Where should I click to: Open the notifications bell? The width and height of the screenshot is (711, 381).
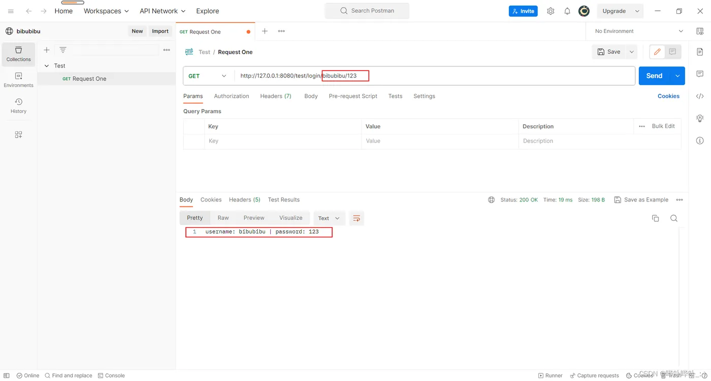pos(567,11)
